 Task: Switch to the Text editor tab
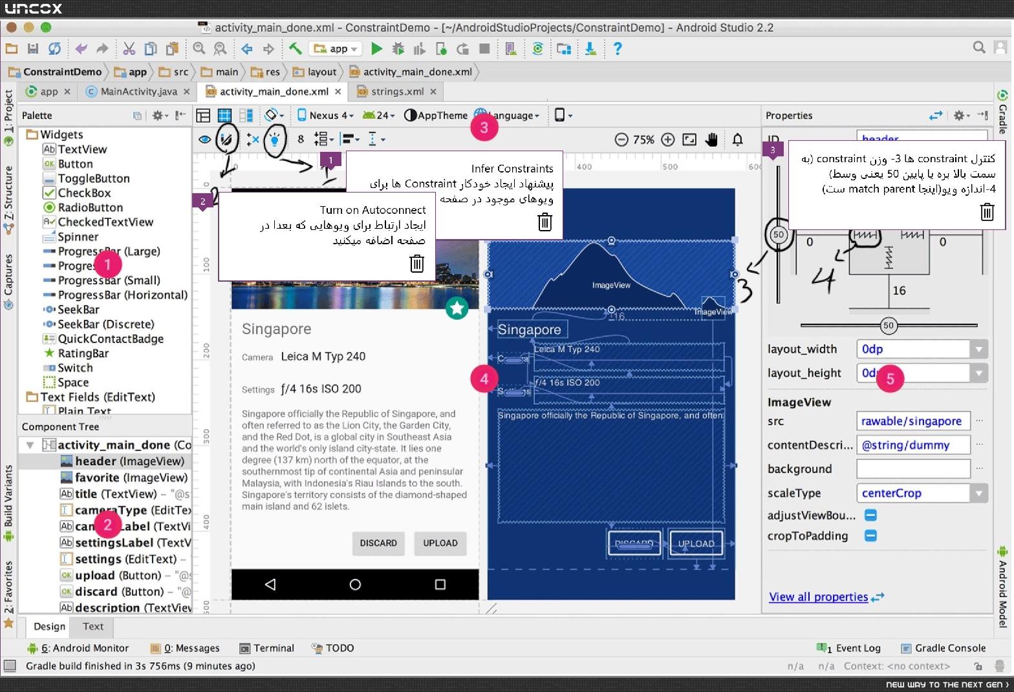[93, 626]
